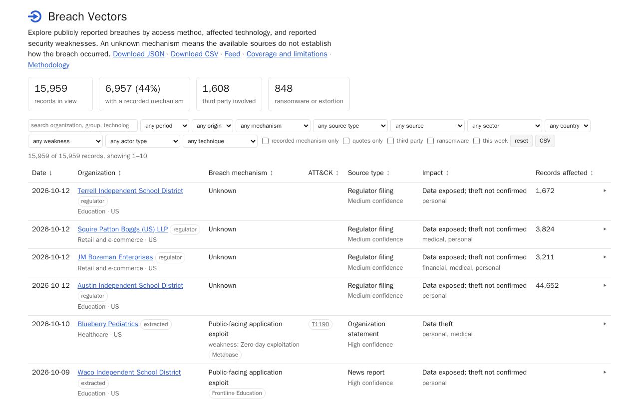
Task: Expand the Terrell Independent School District row
Action: (x=605, y=191)
